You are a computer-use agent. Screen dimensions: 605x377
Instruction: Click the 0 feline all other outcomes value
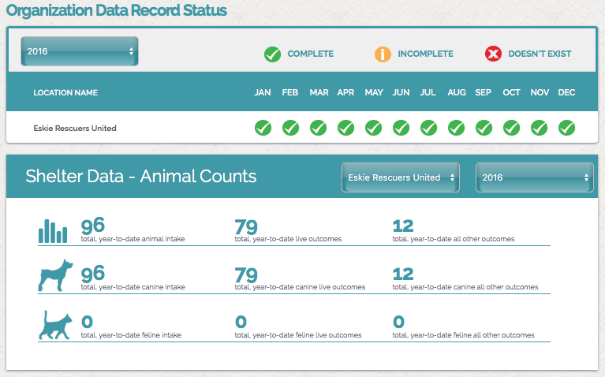(398, 322)
